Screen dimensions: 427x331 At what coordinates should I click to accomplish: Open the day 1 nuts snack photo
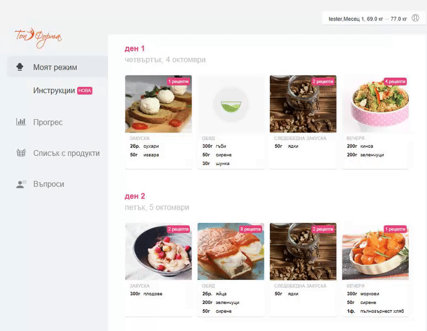pos(303,104)
